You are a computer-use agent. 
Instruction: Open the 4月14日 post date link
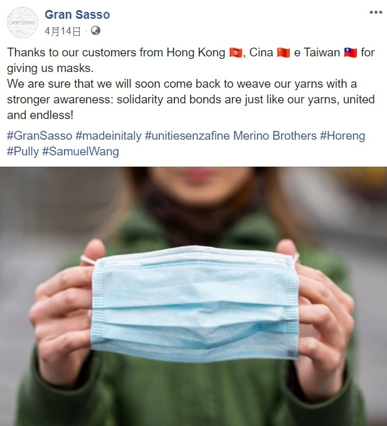[63, 31]
